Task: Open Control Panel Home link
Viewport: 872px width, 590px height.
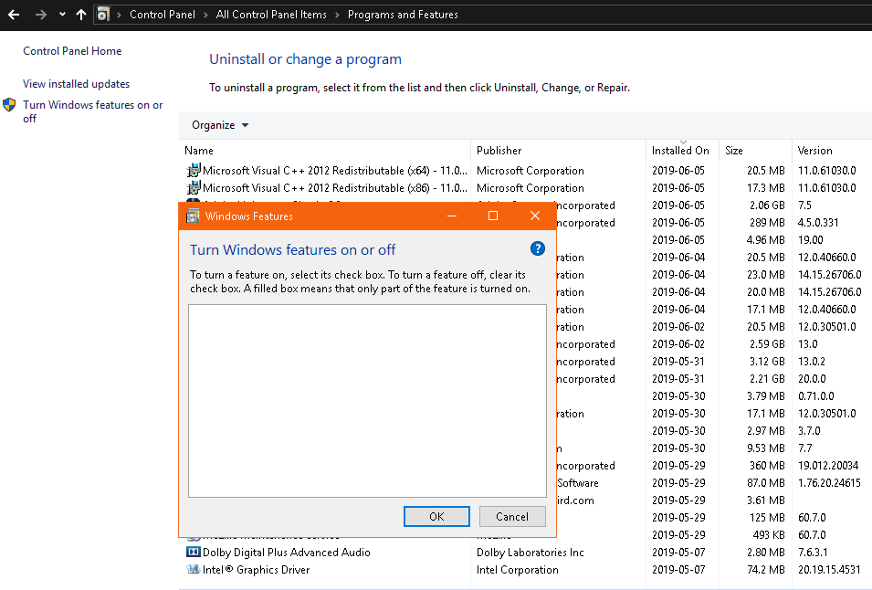Action: tap(72, 51)
